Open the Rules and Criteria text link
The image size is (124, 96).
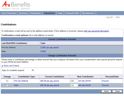(12, 66)
